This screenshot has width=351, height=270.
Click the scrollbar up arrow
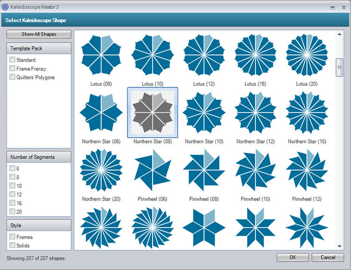pos(340,34)
